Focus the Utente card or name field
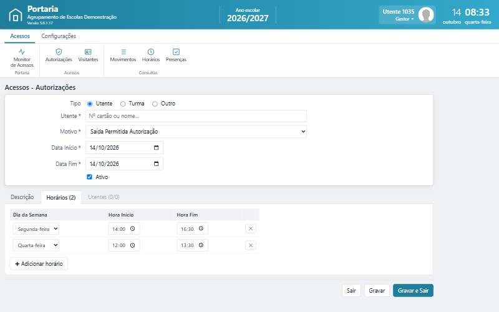This screenshot has height=312, width=499. 196,116
